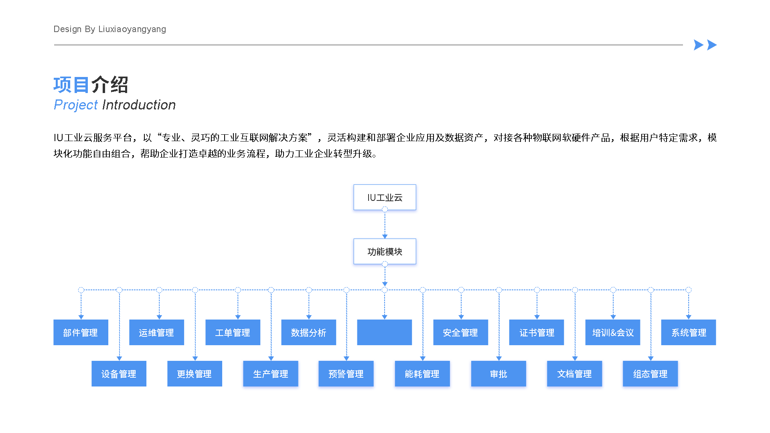770x433 pixels.
Task: Open the 预警管理 module box
Action: click(346, 374)
